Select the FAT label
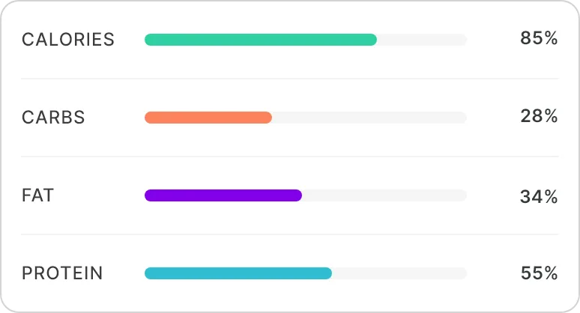Image resolution: width=580 pixels, height=313 pixels. (38, 195)
